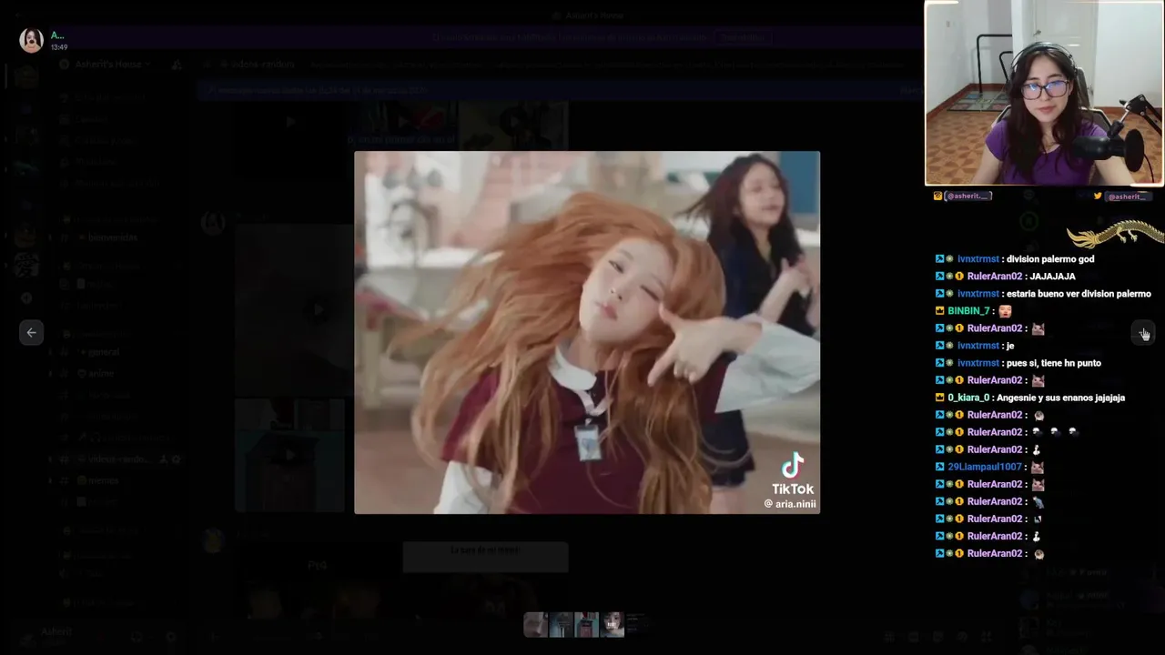This screenshot has width=1165, height=655.
Task: Click 0_kiara_0's 'Angesnie y sus enanos jajajaja' message
Action: (1060, 398)
